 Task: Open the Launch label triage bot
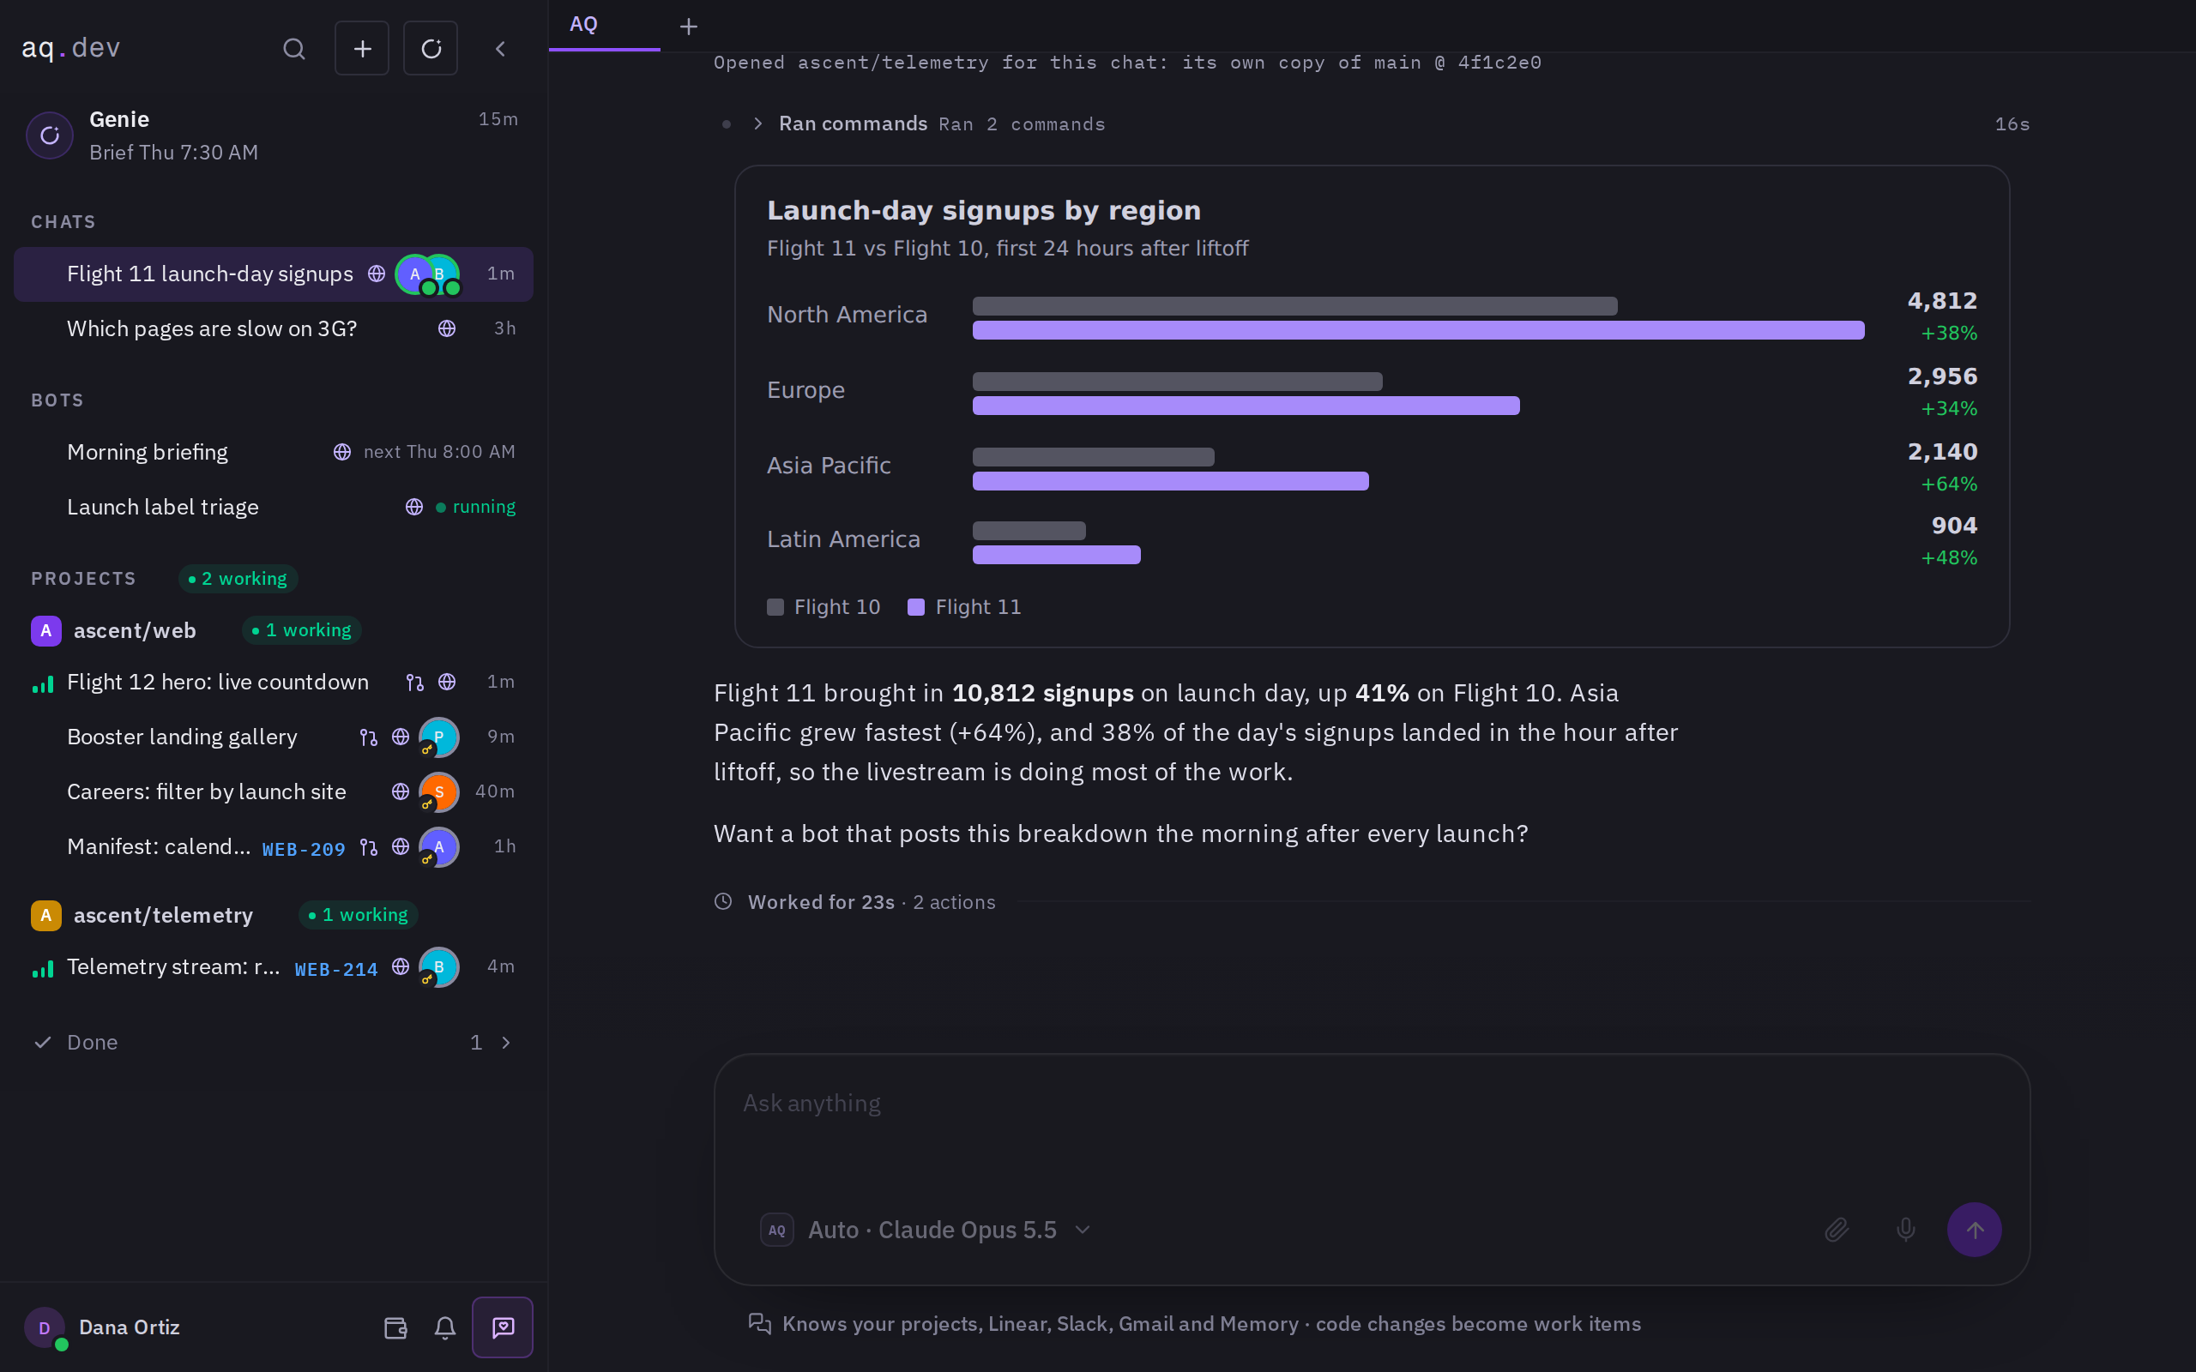tap(273, 508)
